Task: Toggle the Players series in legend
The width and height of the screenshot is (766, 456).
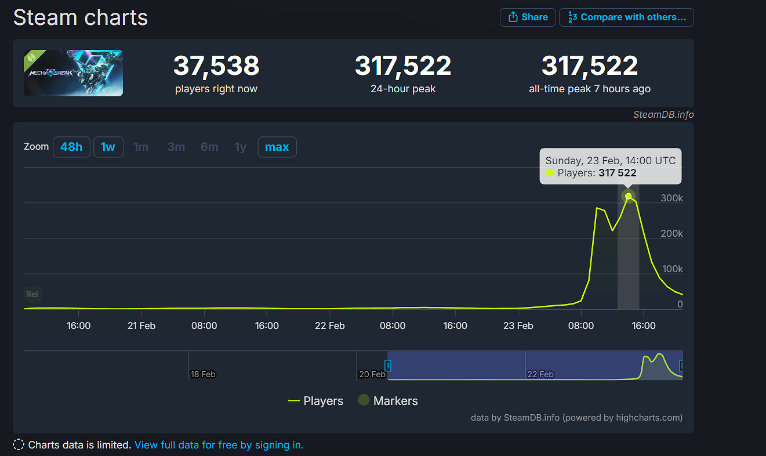Action: 315,401
